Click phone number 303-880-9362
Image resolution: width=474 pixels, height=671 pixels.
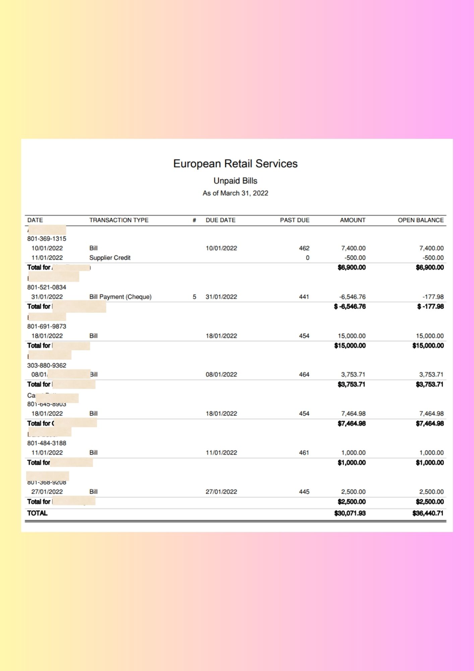pyautogui.click(x=47, y=365)
